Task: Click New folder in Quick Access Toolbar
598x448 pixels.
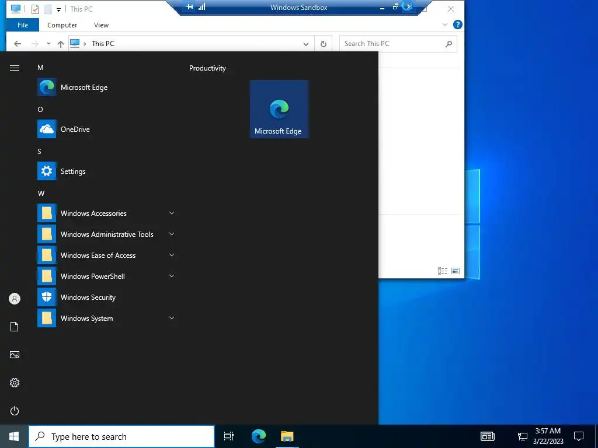Action: (48, 9)
